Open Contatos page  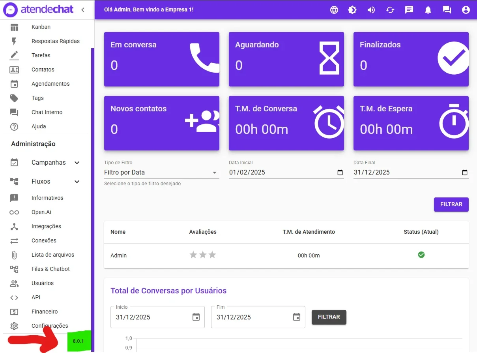pyautogui.click(x=43, y=69)
